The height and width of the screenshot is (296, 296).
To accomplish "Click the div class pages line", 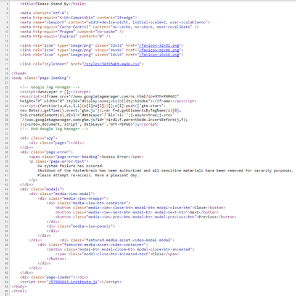I will click(x=56, y=143).
